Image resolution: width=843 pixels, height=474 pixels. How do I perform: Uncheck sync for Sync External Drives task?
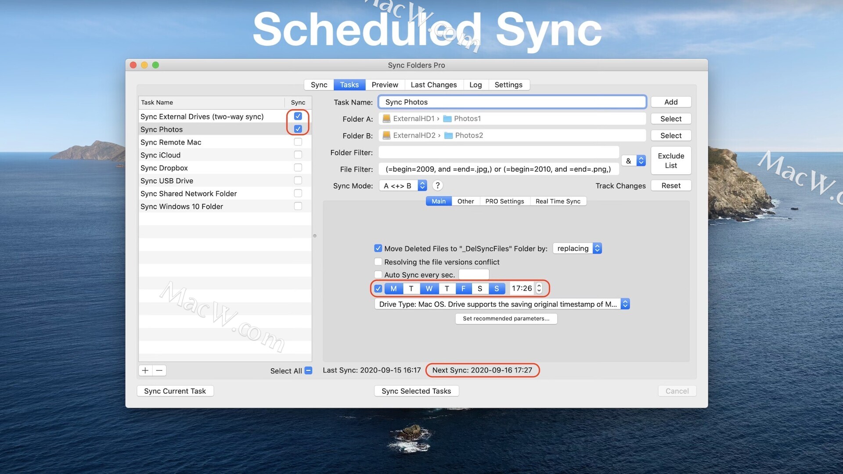tap(298, 116)
